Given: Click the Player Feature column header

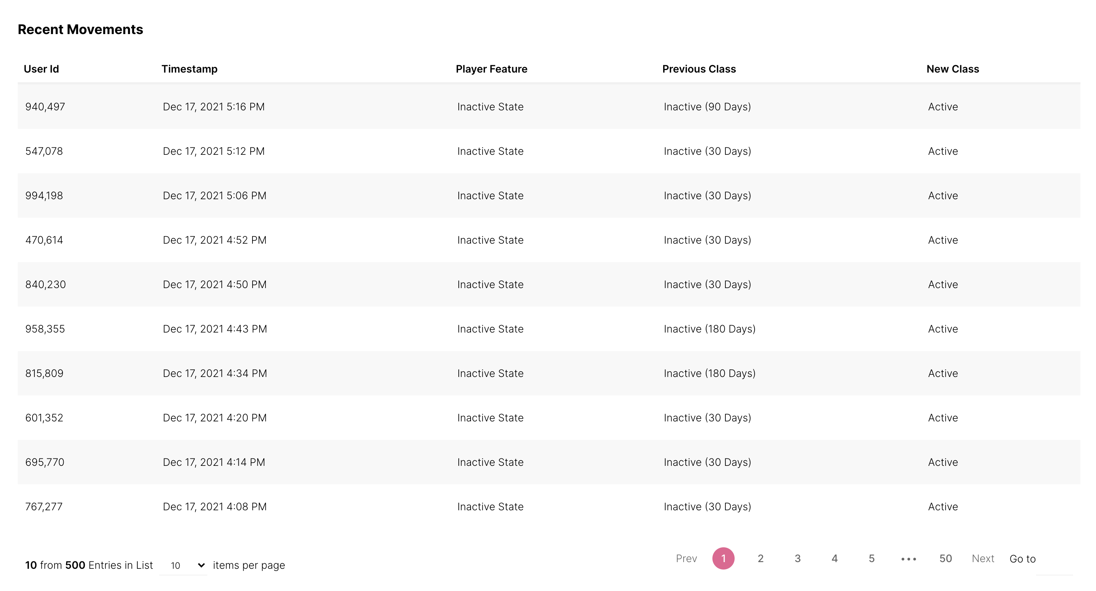Looking at the screenshot, I should click(491, 69).
